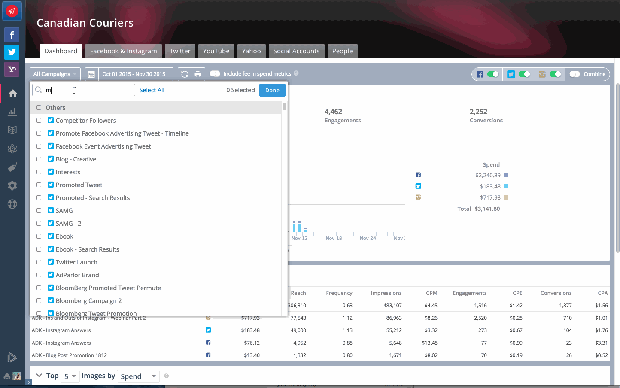
Task: Open the help lifesaver icon
Action: point(12,204)
